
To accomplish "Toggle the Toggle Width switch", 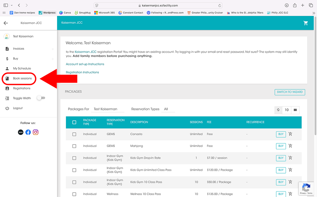I will [x=41, y=98].
